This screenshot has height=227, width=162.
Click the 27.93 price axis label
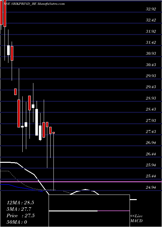tap(151, 121)
